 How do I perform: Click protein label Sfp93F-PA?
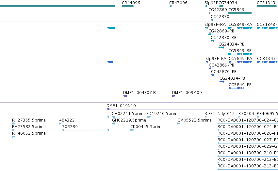[216, 59]
